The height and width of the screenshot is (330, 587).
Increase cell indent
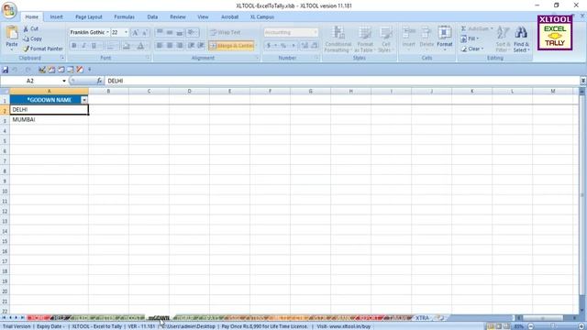point(201,46)
